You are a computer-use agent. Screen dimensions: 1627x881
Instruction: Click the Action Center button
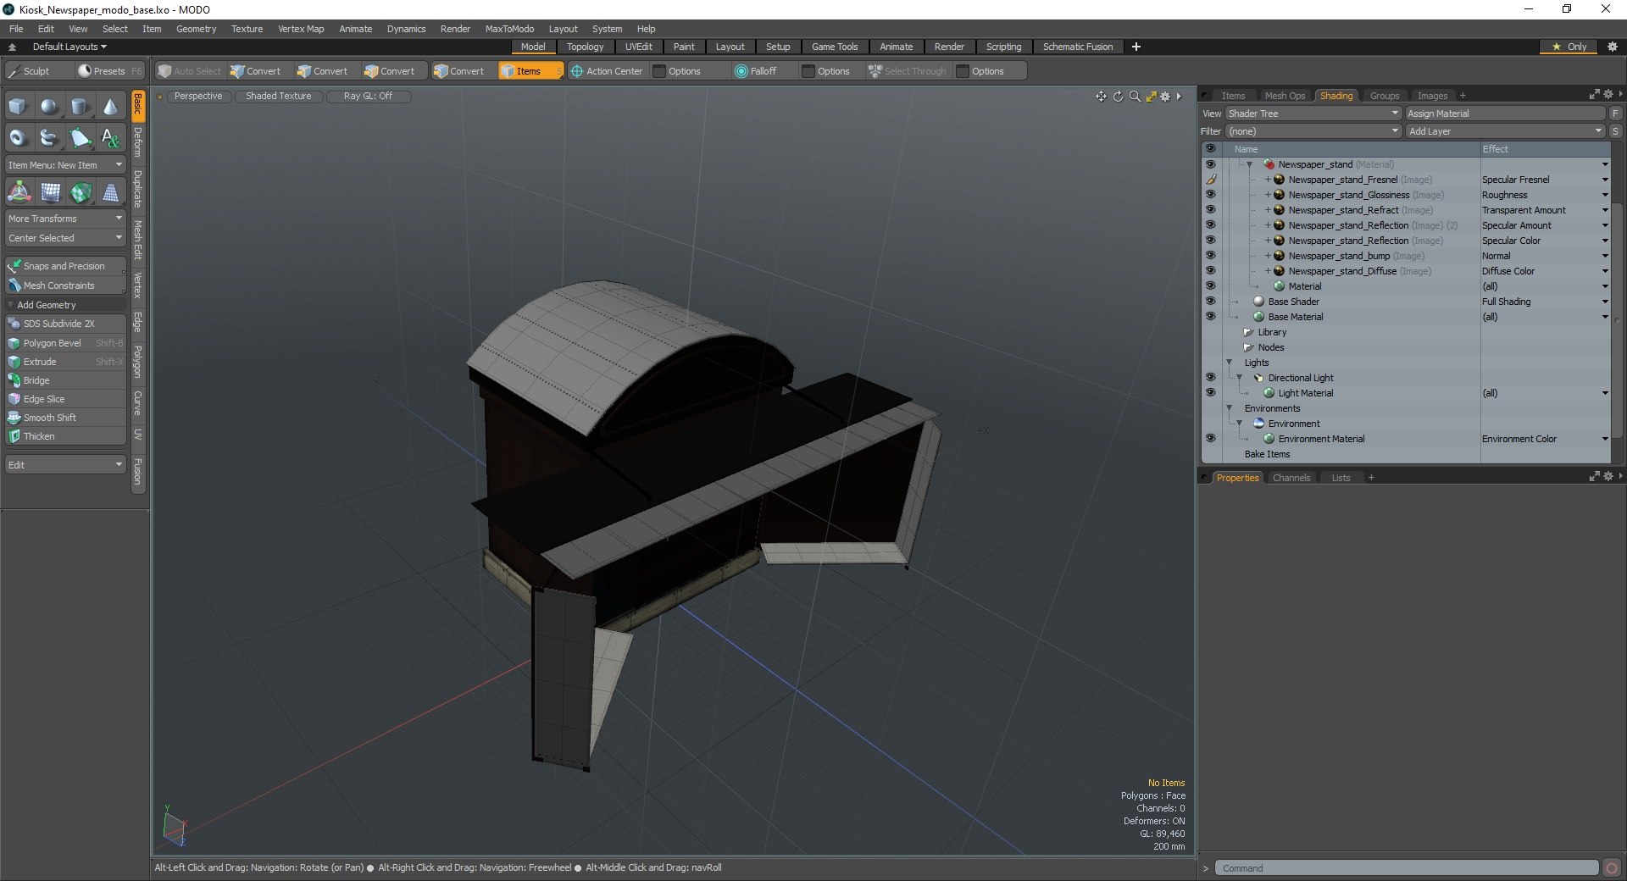coord(607,71)
